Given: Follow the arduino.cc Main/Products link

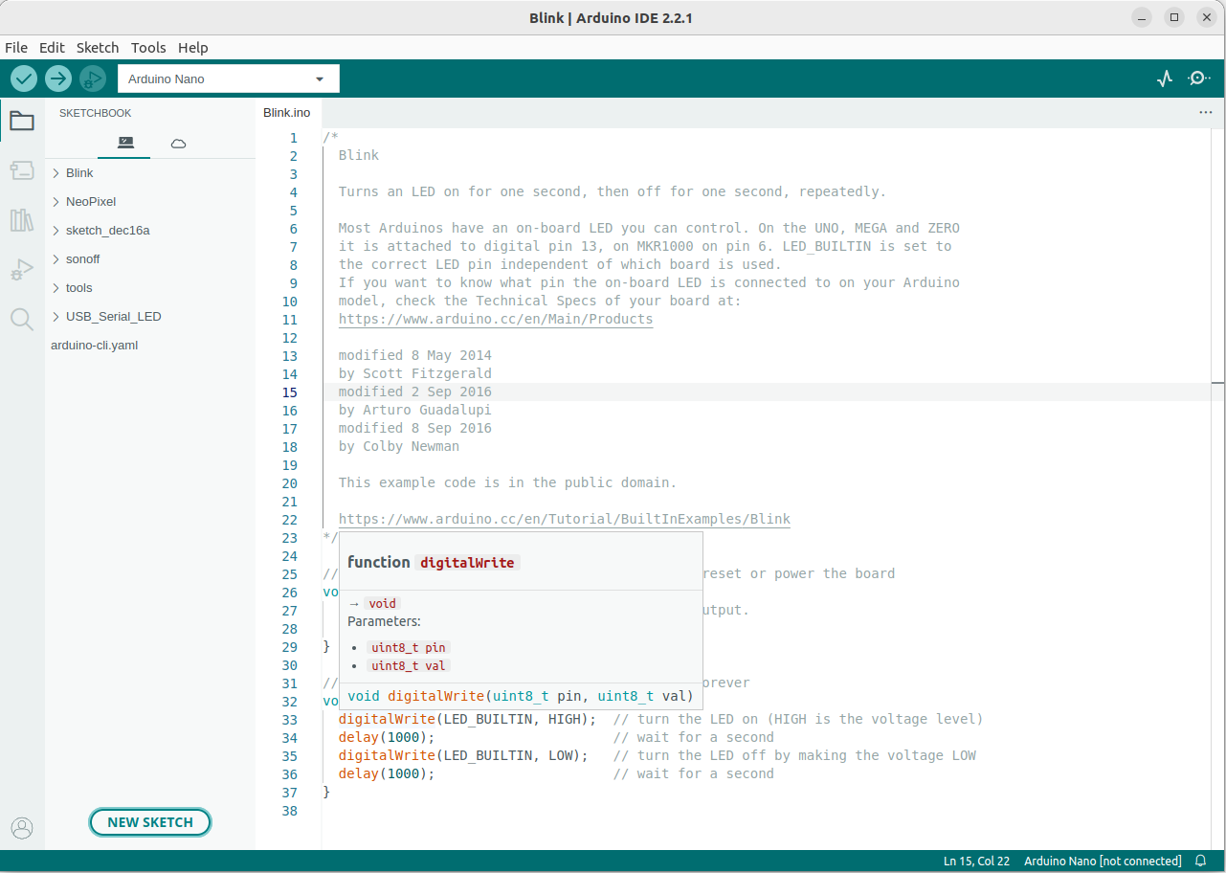Looking at the screenshot, I should pyautogui.click(x=496, y=320).
